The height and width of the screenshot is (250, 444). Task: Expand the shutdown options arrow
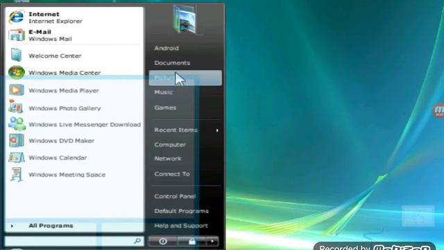click(212, 241)
